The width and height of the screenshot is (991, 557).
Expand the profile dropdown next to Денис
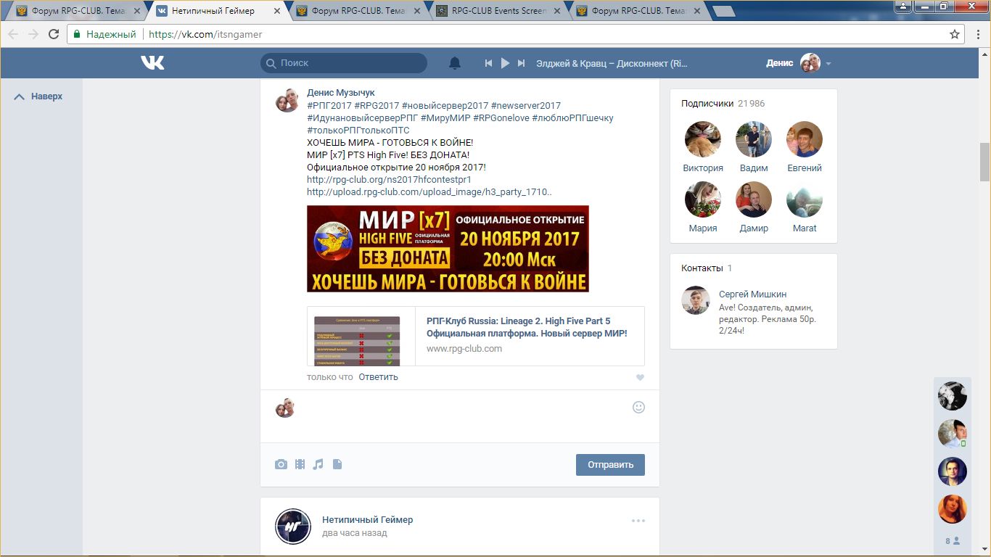coord(828,64)
